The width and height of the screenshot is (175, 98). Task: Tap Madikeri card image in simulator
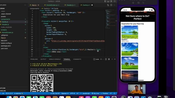(x=130, y=32)
